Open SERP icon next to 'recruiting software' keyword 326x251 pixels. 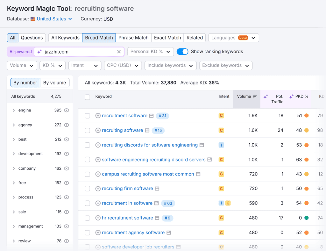pos(147,130)
